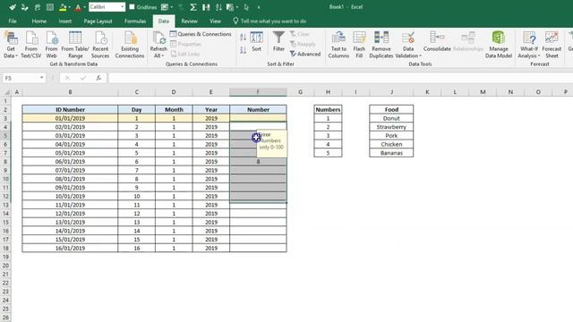This screenshot has height=322, width=573.
Task: Switch to the Insert tab
Action: coord(65,21)
